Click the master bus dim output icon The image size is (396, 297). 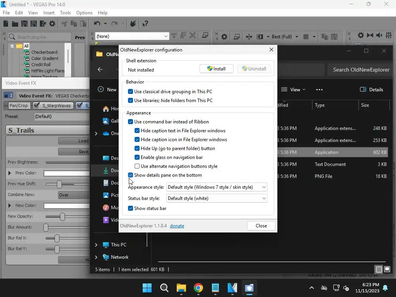tap(379, 35)
